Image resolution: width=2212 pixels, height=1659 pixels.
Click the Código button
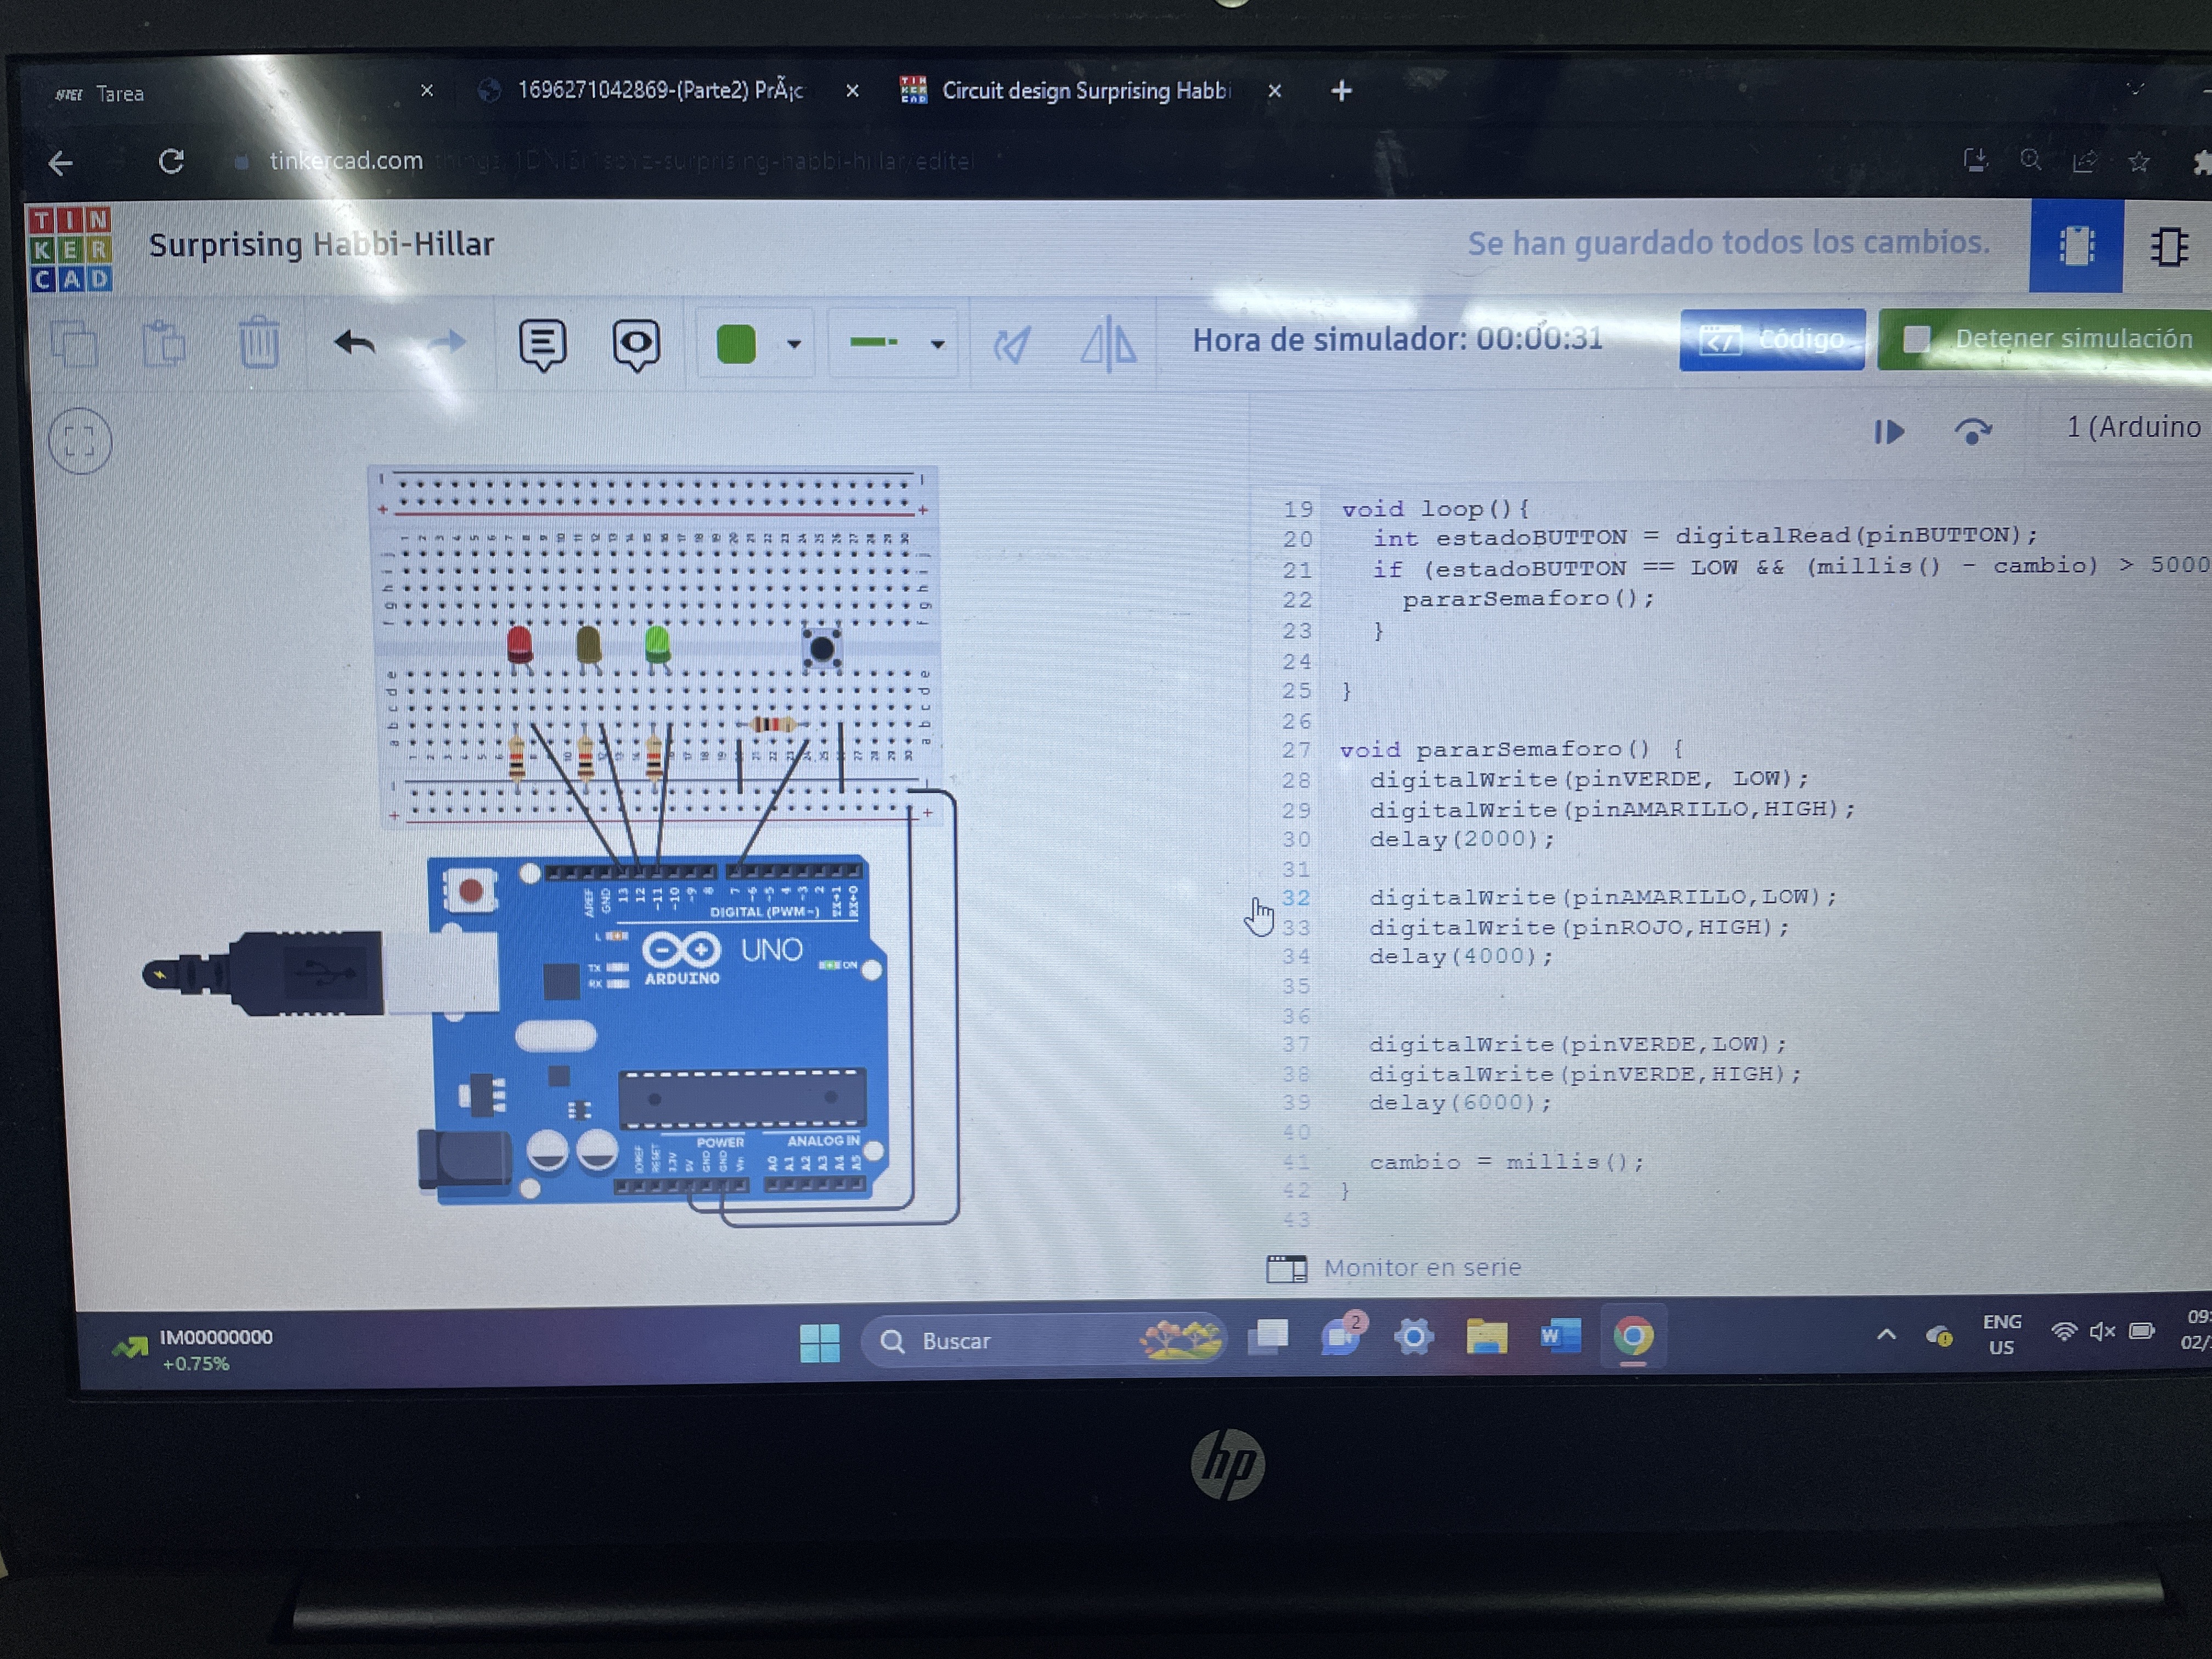[x=1771, y=340]
